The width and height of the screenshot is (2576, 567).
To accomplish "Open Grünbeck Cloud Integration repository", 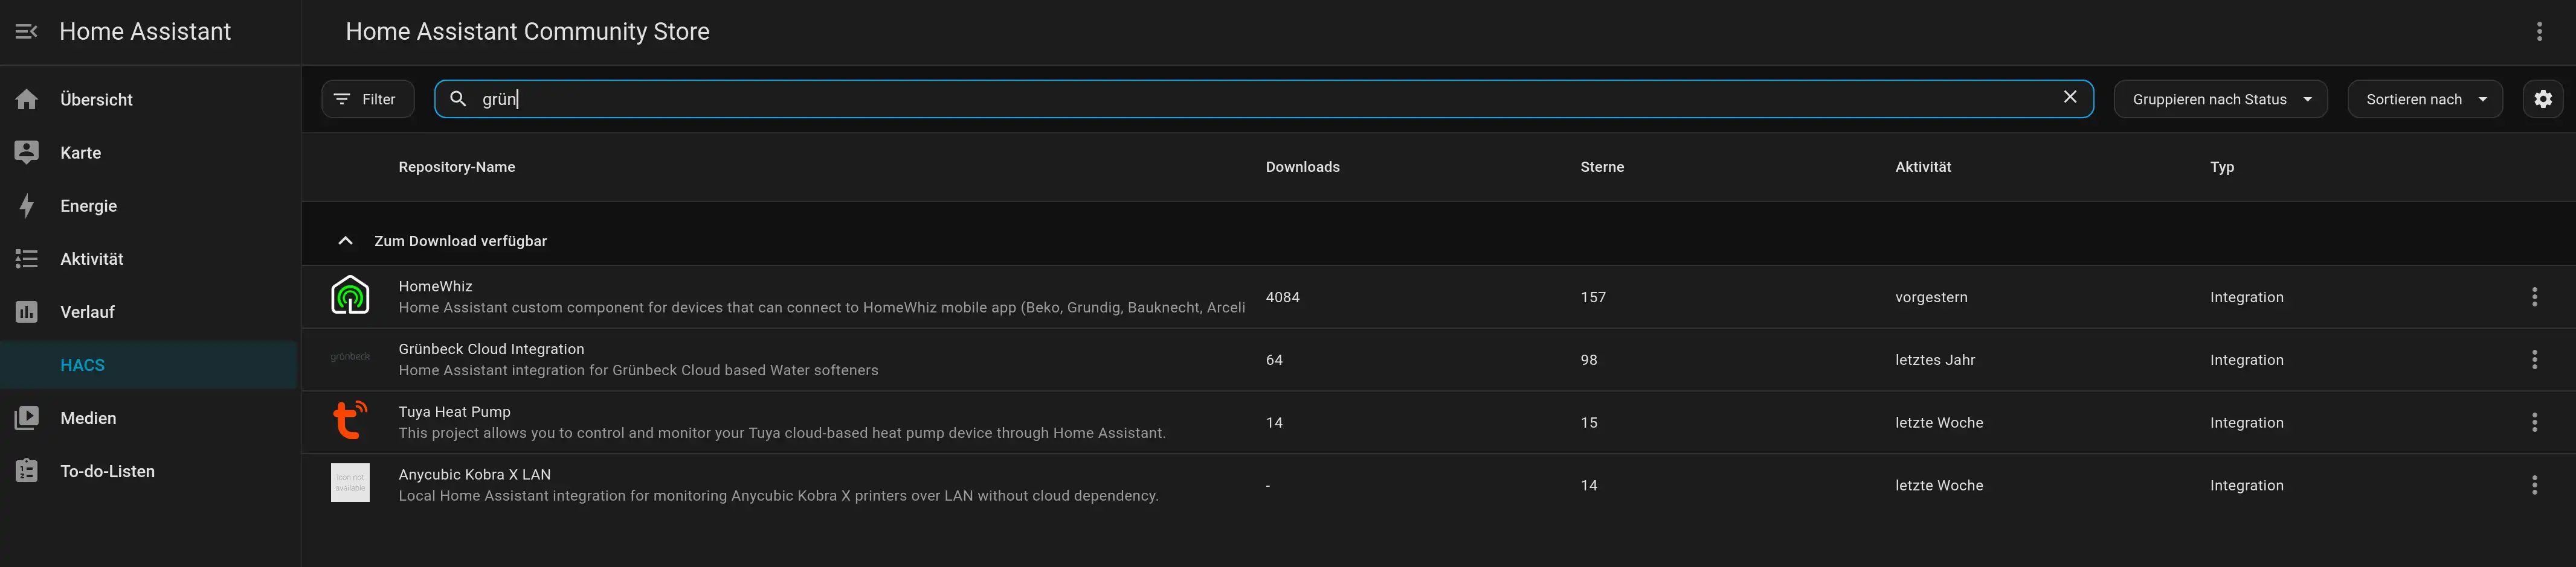I will [x=1438, y=360].
